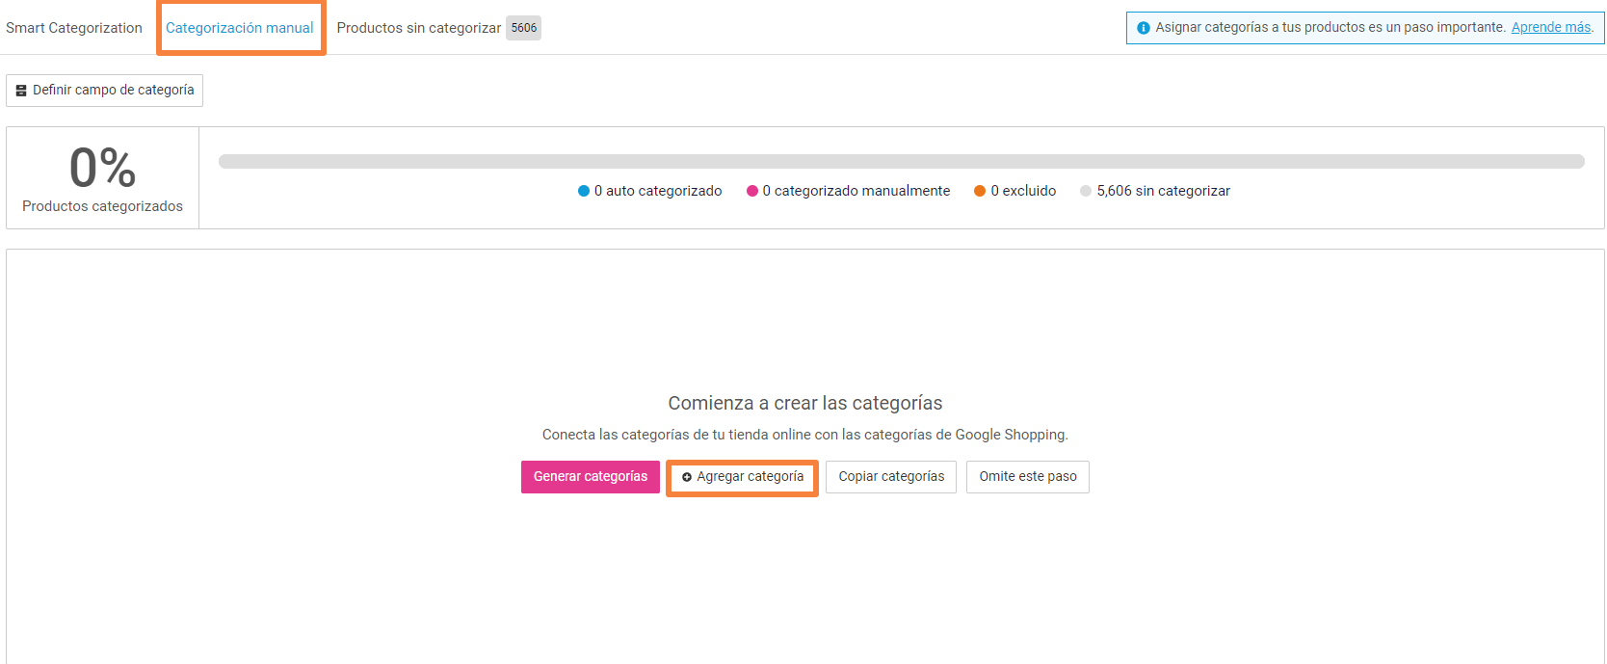
Task: Click the categorization progress bar
Action: pos(902,161)
